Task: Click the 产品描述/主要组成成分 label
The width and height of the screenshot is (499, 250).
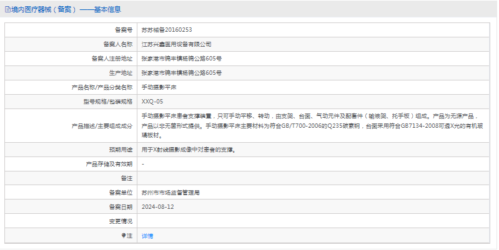Action: click(x=102, y=126)
